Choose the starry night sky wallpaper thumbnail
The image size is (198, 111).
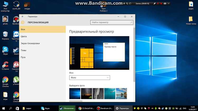(x=86, y=94)
